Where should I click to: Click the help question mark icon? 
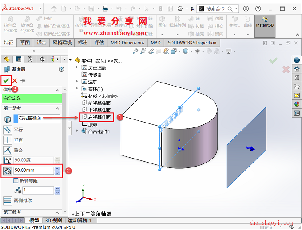pos(61,69)
